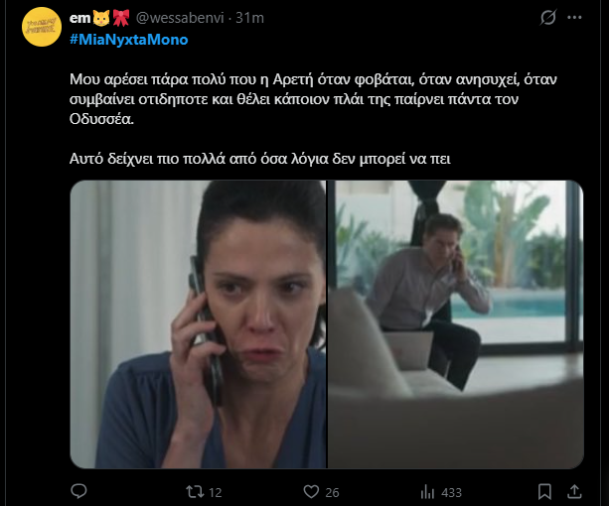The height and width of the screenshot is (506, 609).
Task: Open view analytics bar chart icon
Action: [x=428, y=490]
